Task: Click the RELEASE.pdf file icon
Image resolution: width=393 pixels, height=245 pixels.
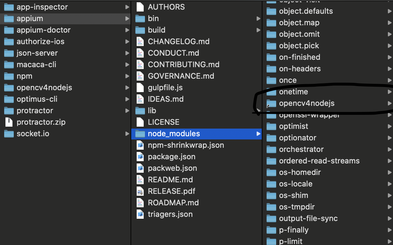Action: [140, 191]
